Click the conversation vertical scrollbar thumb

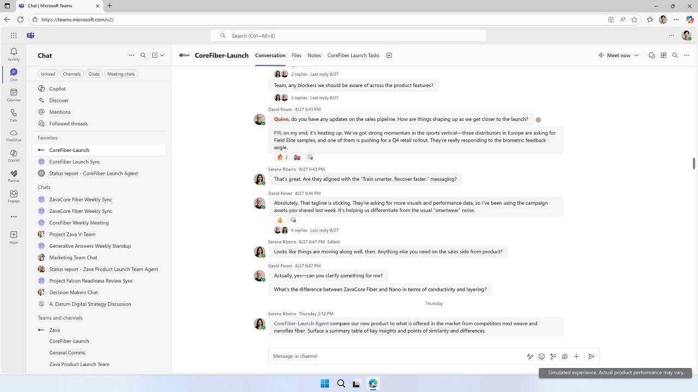coord(694,163)
